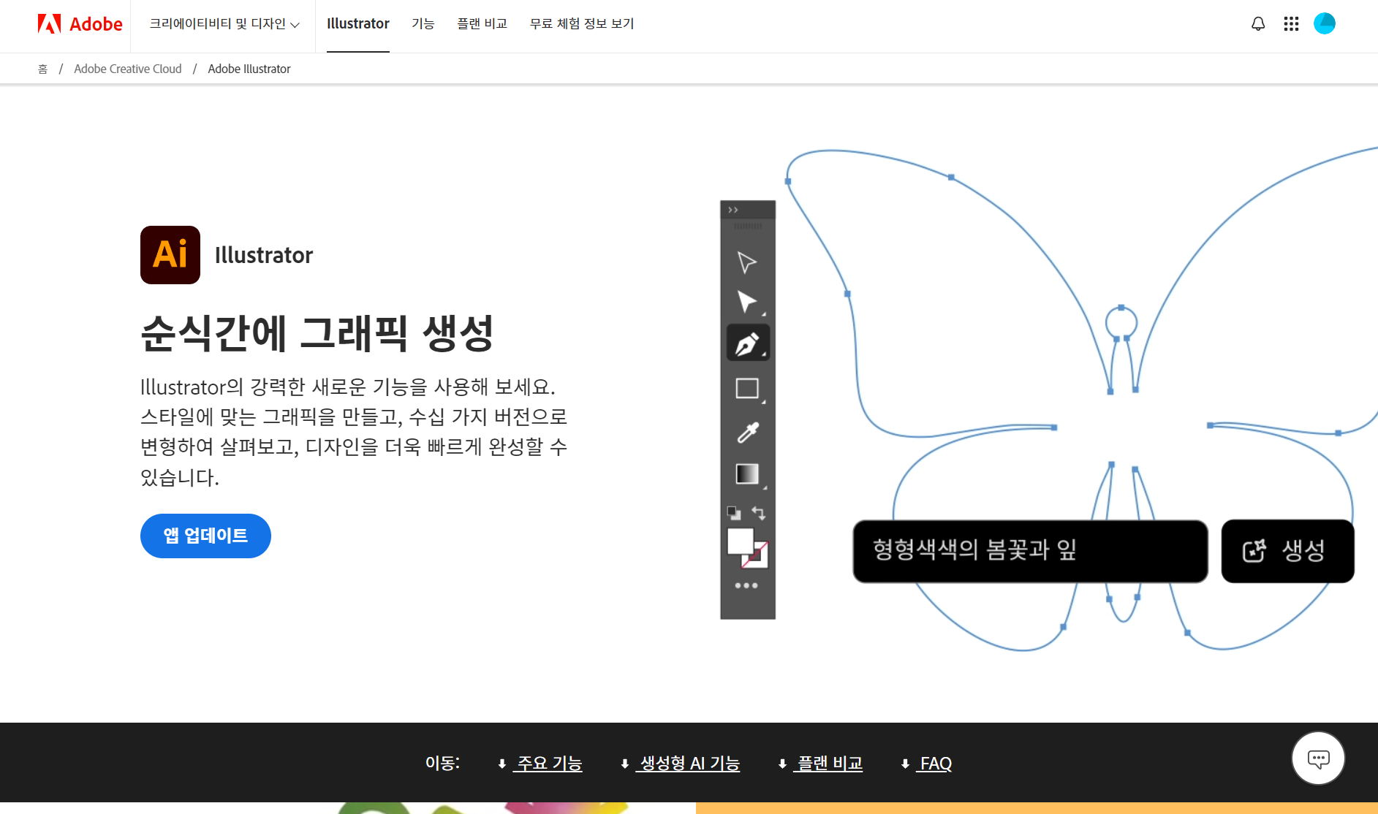Click the Illustrator product name text
Image resolution: width=1378 pixels, height=814 pixels.
coord(264,255)
